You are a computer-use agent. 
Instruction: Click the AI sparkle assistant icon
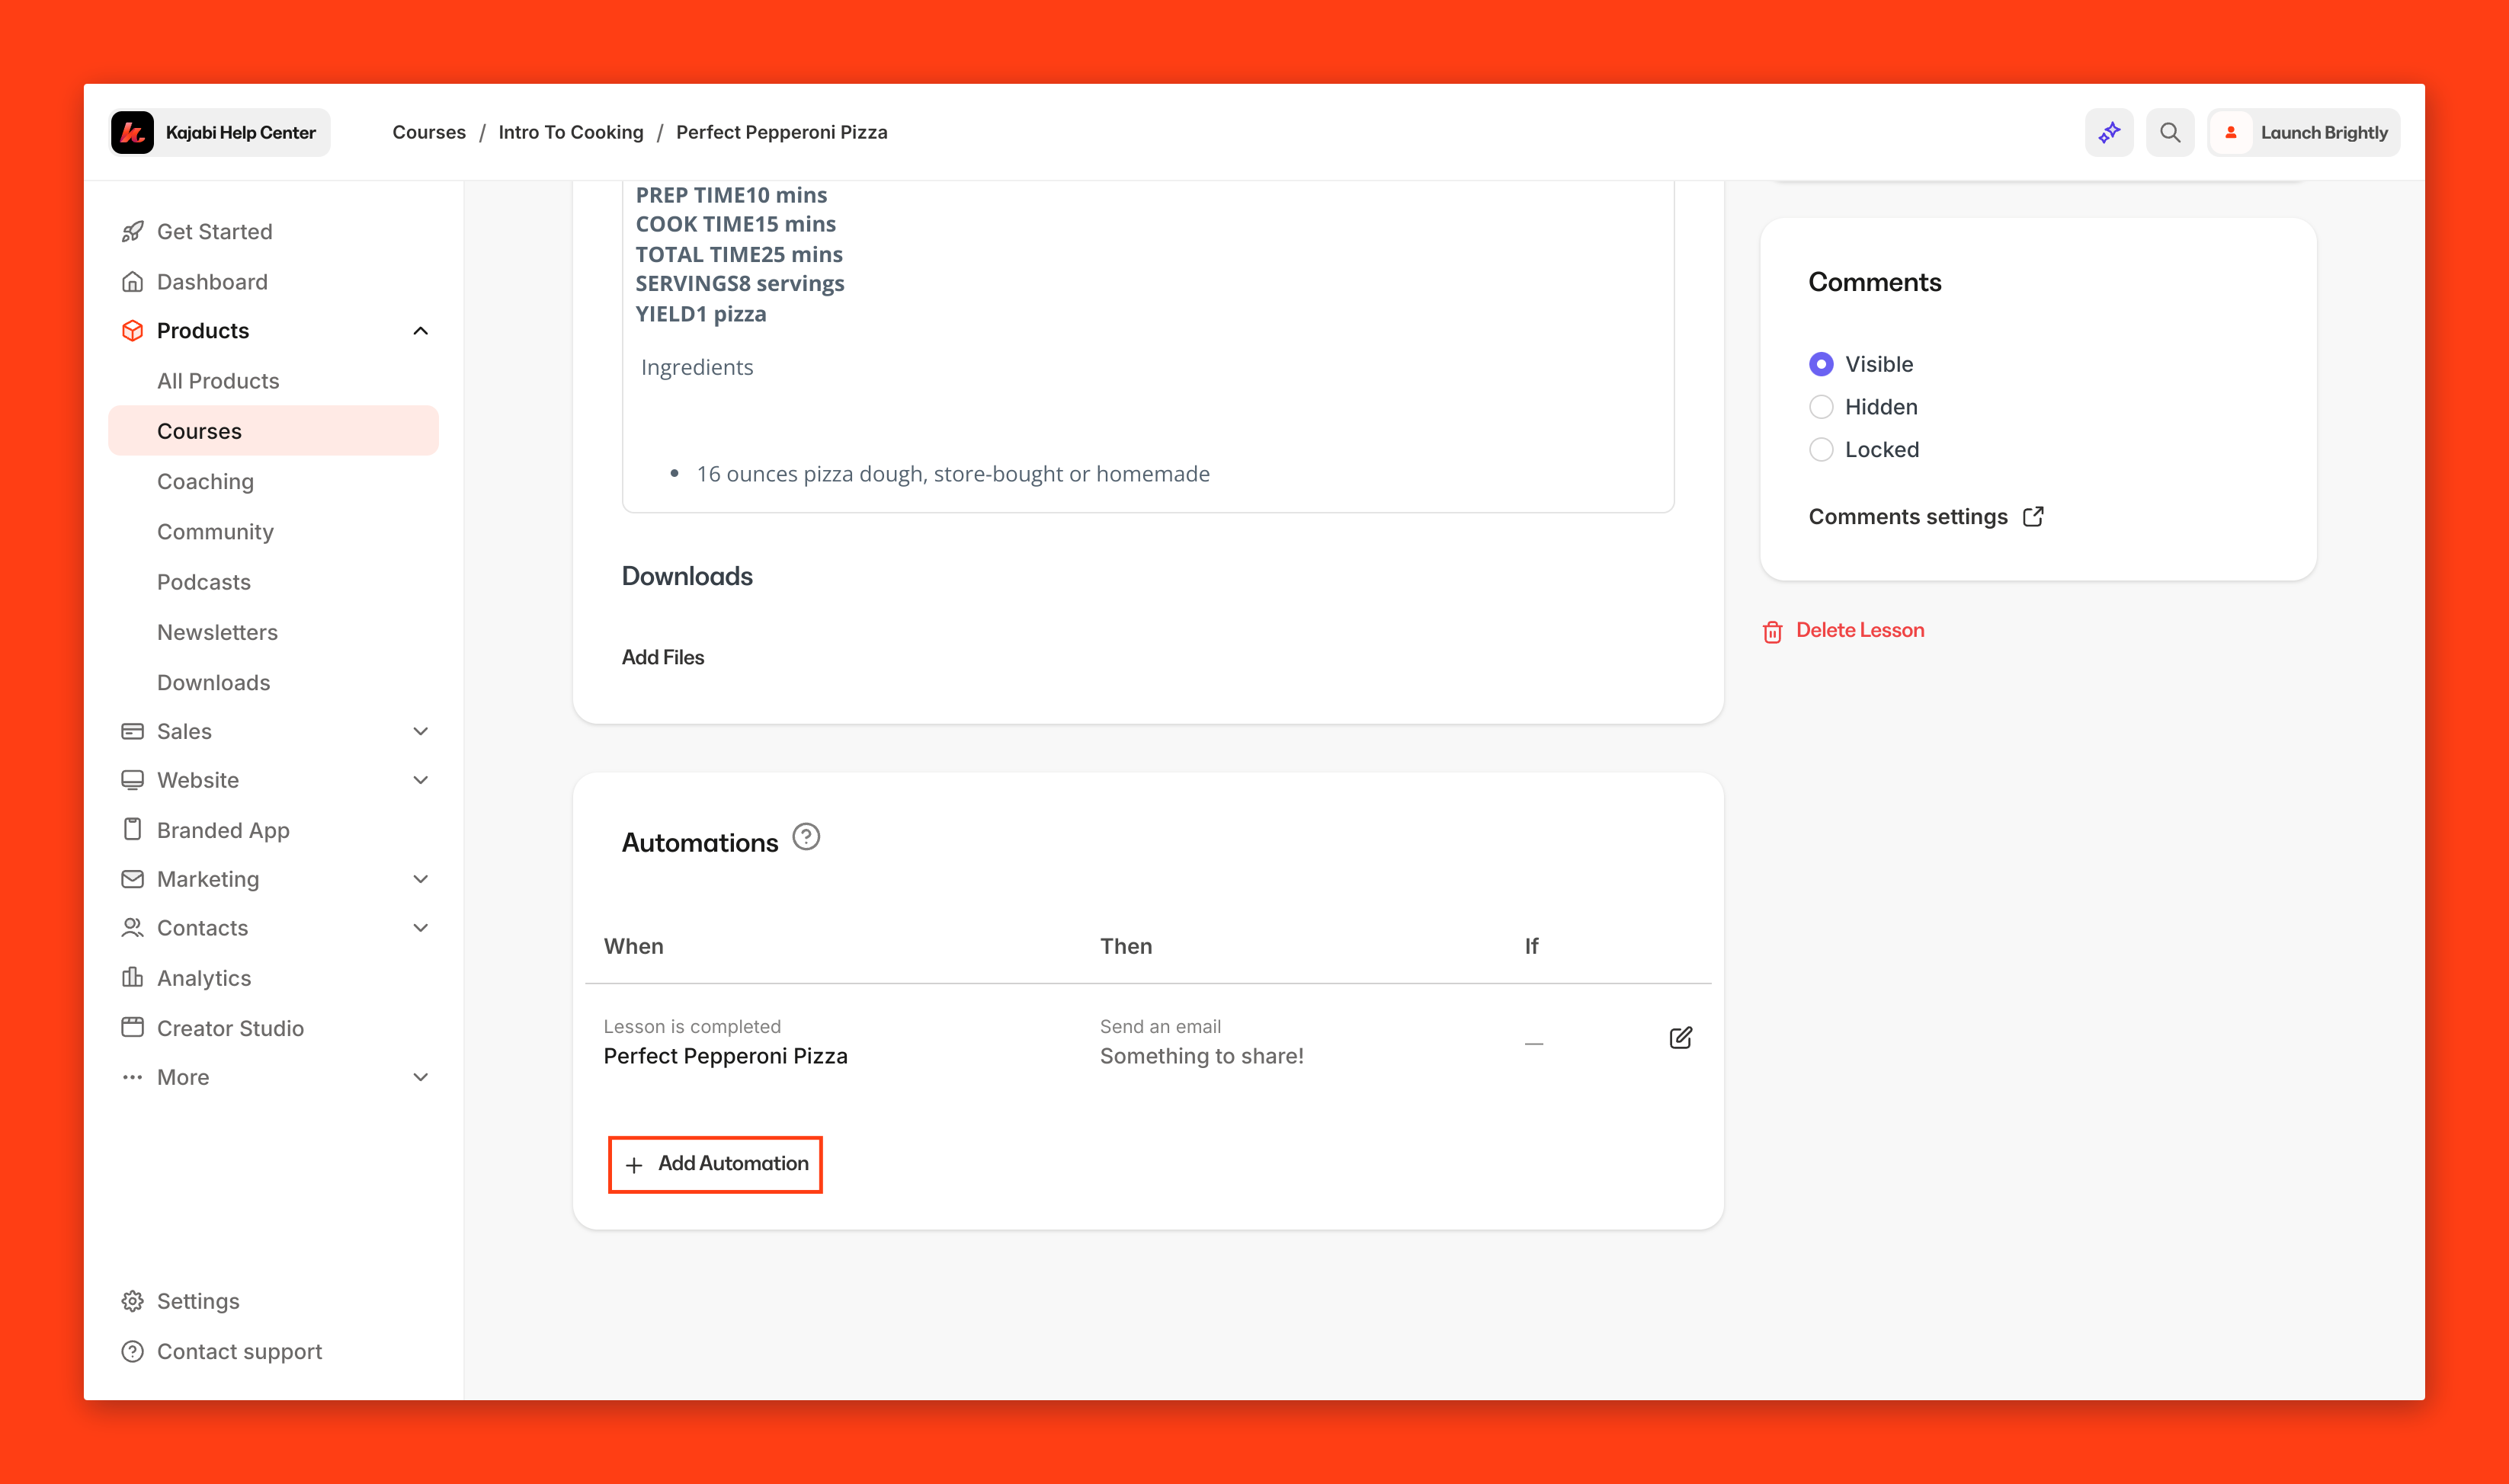click(2109, 132)
